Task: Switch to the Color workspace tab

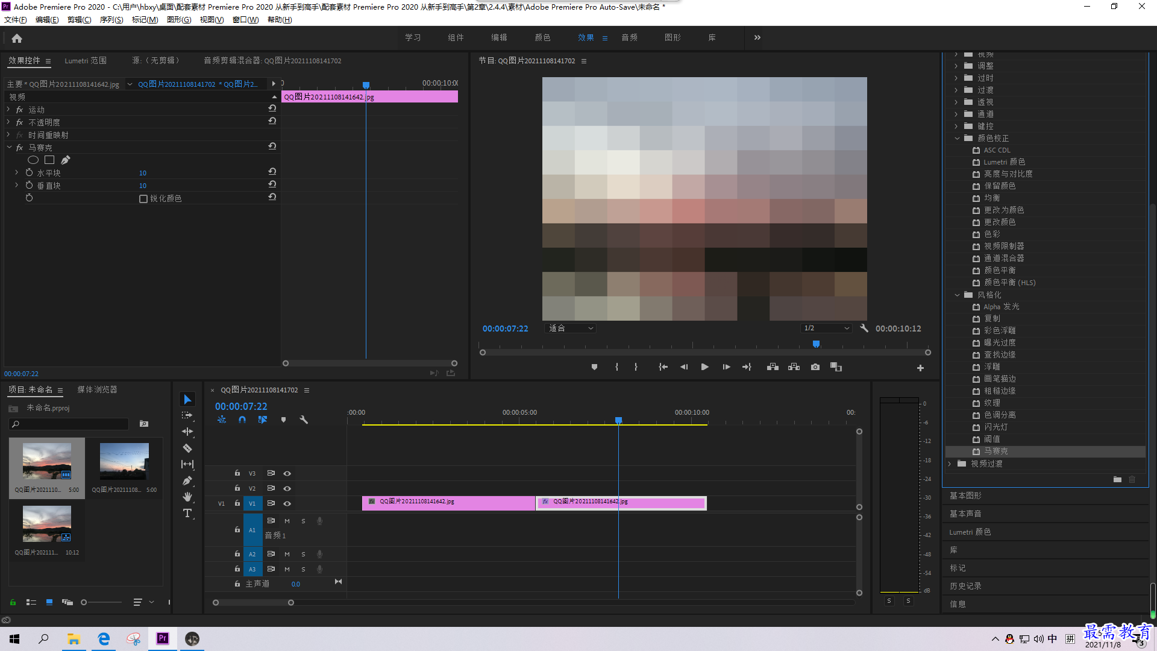Action: pyautogui.click(x=542, y=37)
